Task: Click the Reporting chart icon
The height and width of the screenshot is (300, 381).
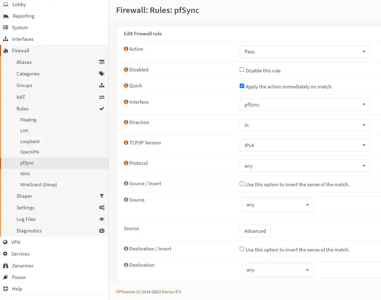Action: [x=6, y=16]
